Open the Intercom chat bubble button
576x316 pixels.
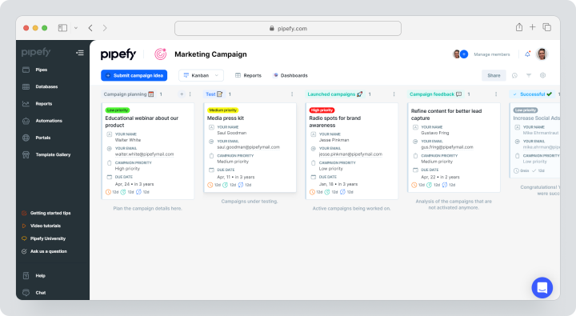point(542,288)
